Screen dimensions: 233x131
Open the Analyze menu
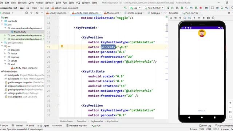(x=40, y=3)
